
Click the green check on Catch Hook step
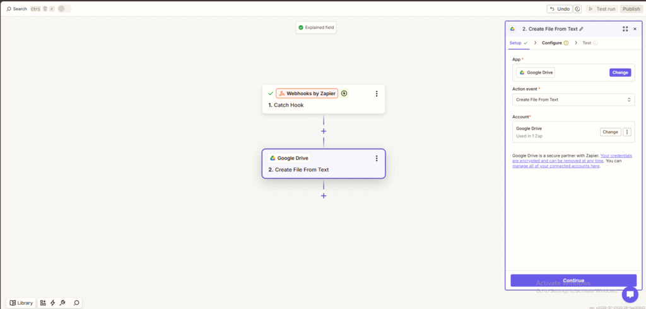click(271, 94)
